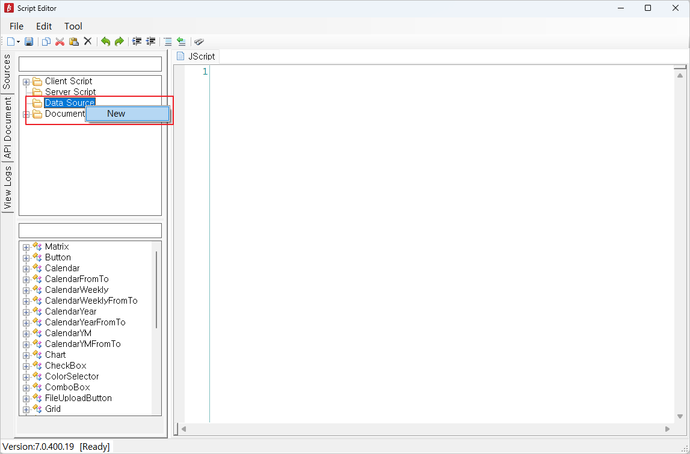Viewport: 690px width, 454px height.
Task: Expand the Button component node
Action: pos(26,258)
